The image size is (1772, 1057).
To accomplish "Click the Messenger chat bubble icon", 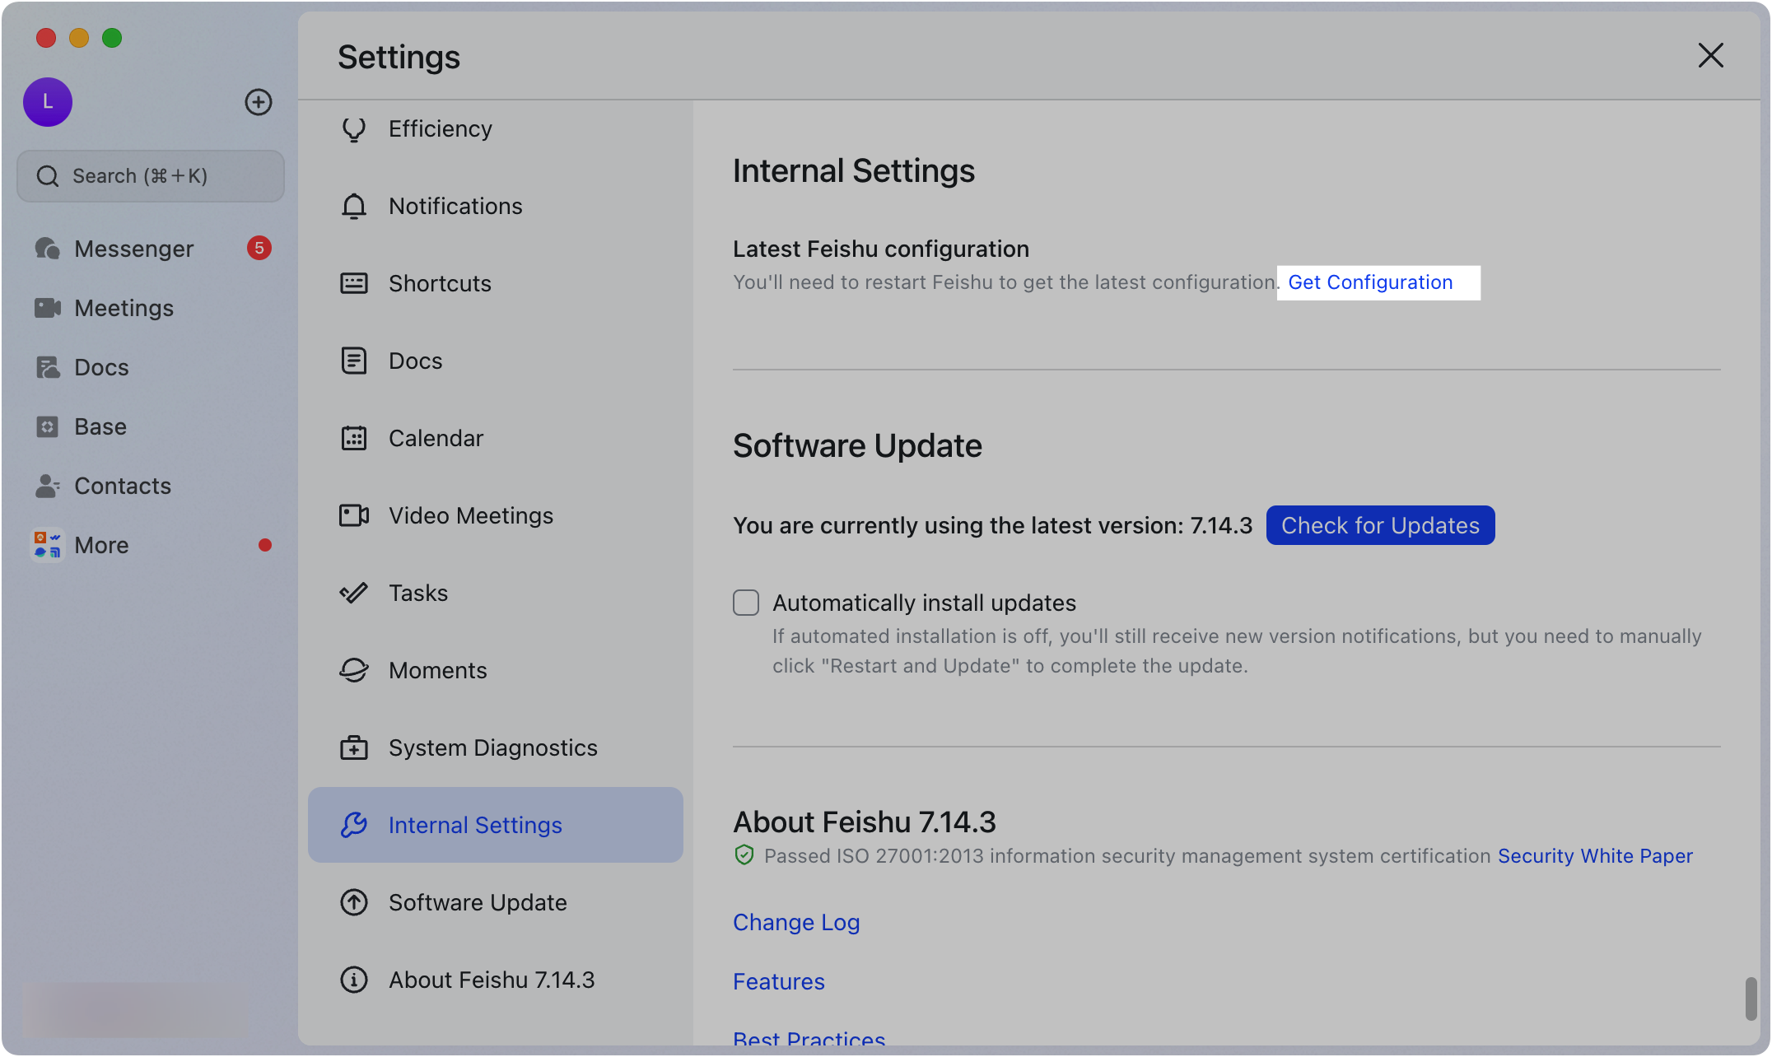I will pyautogui.click(x=47, y=249).
